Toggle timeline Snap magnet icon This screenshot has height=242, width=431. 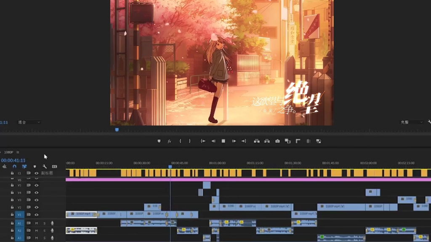click(15, 166)
